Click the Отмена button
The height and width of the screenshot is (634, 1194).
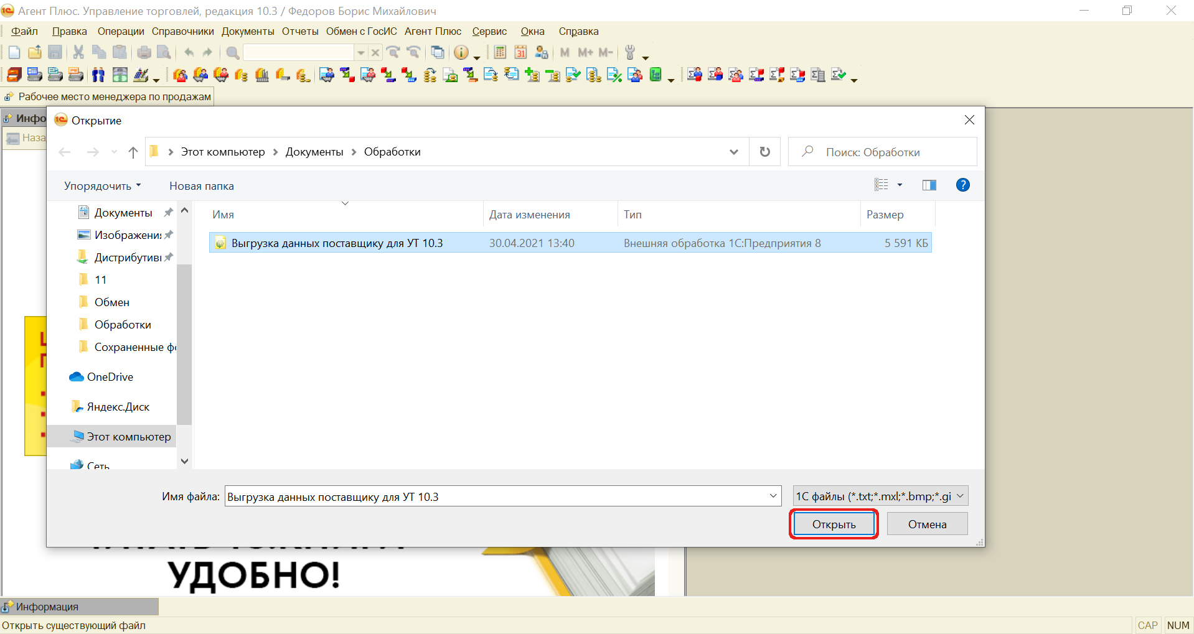[926, 524]
